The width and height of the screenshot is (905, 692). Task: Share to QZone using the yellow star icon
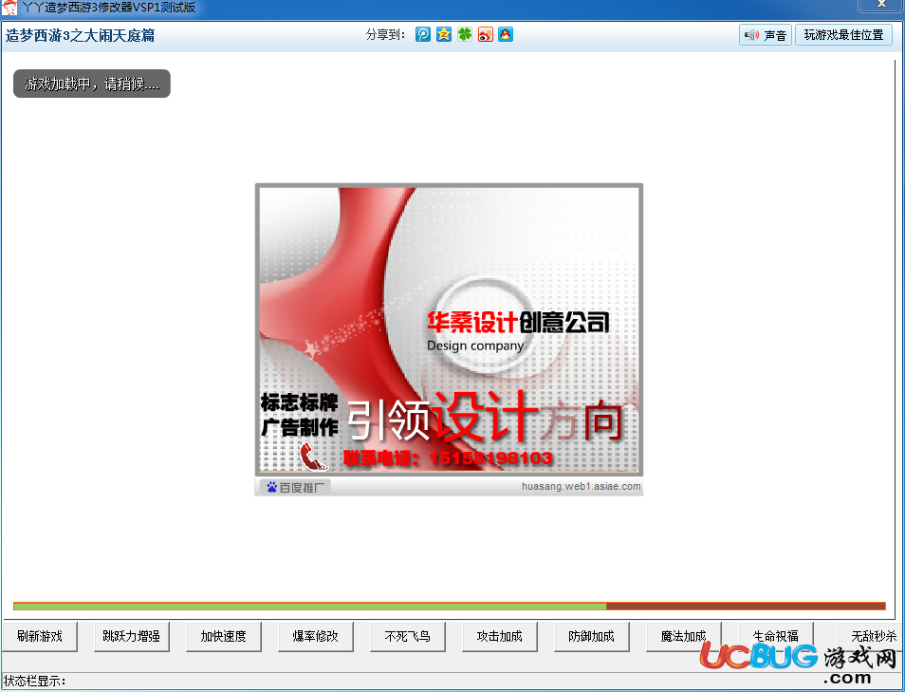[443, 35]
